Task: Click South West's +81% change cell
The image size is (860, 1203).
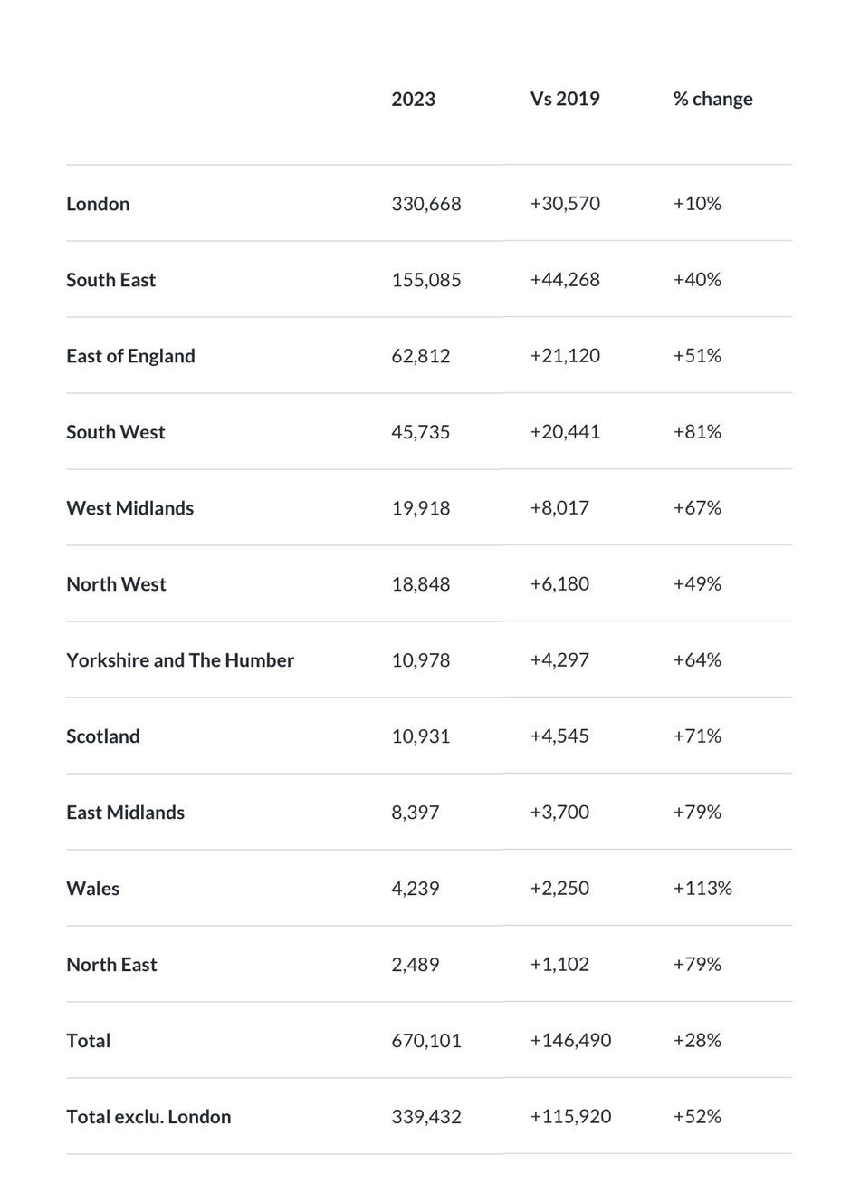Action: [697, 432]
